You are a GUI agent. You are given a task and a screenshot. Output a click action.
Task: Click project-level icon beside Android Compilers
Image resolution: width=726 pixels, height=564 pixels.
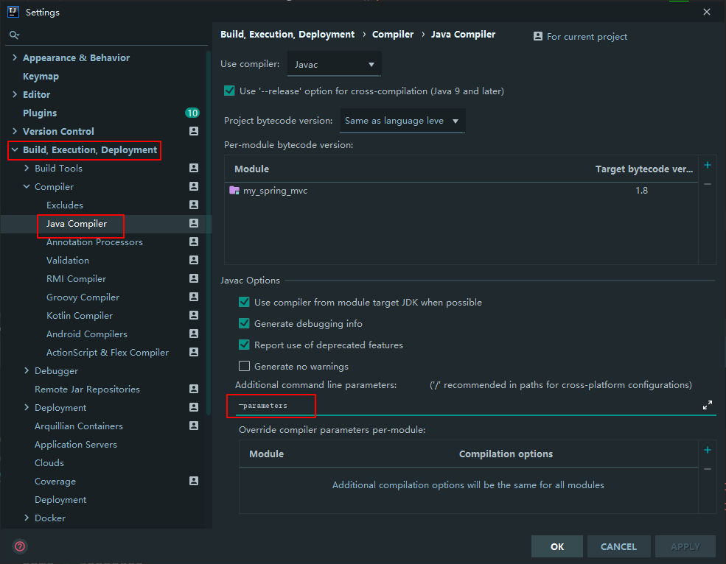(194, 334)
